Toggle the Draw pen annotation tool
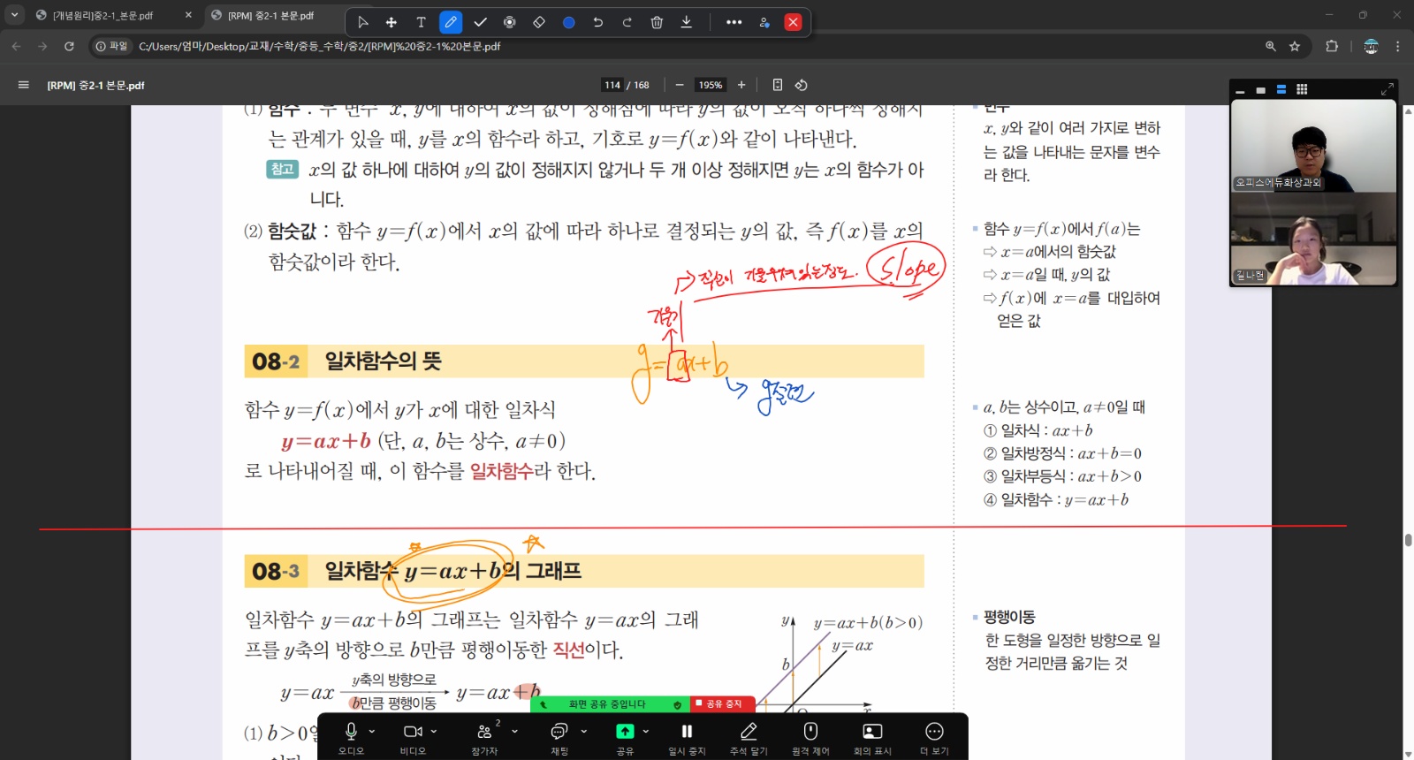The image size is (1414, 760). tap(451, 22)
